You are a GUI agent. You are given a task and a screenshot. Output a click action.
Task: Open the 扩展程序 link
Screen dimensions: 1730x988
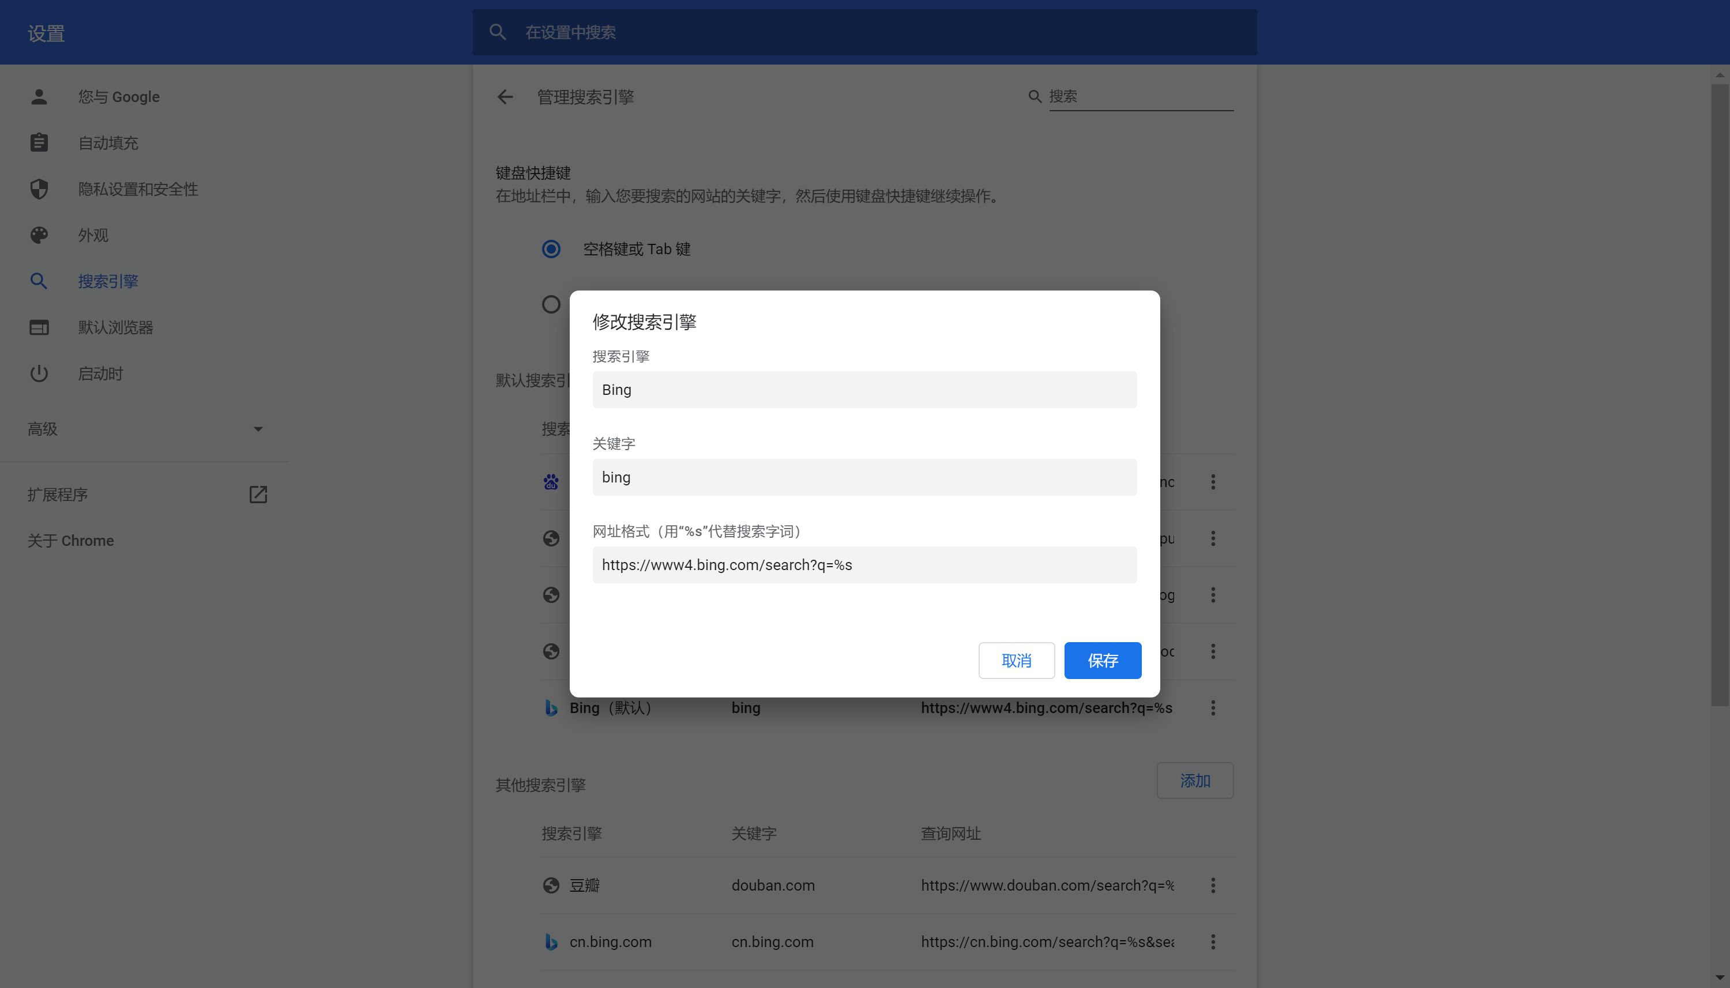tap(58, 494)
